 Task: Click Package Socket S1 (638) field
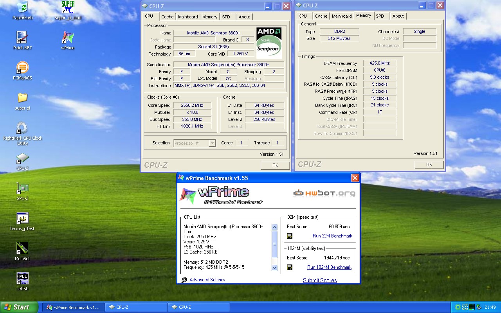point(213,47)
